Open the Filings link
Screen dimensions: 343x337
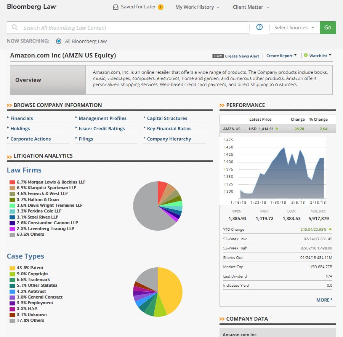pos(86,139)
